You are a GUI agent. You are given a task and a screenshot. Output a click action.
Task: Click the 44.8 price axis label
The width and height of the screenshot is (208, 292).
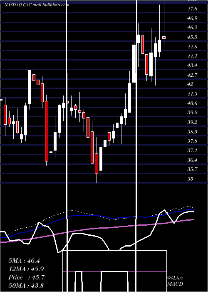tap(192, 47)
